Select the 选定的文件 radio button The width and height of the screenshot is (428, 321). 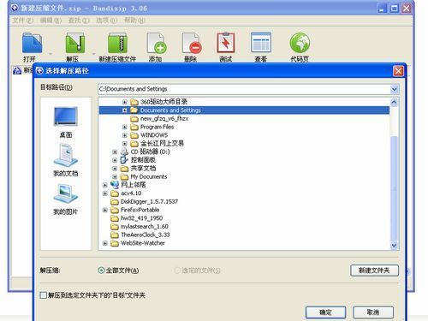pyautogui.click(x=177, y=270)
